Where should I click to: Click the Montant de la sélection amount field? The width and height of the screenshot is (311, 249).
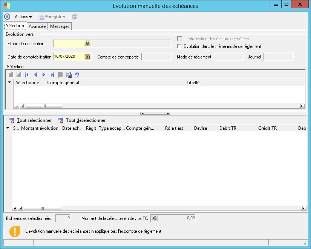[x=177, y=218]
